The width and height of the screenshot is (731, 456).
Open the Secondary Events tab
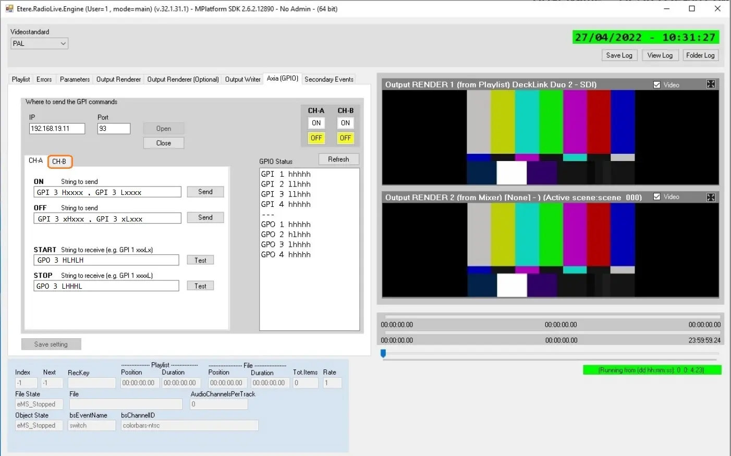(x=328, y=79)
